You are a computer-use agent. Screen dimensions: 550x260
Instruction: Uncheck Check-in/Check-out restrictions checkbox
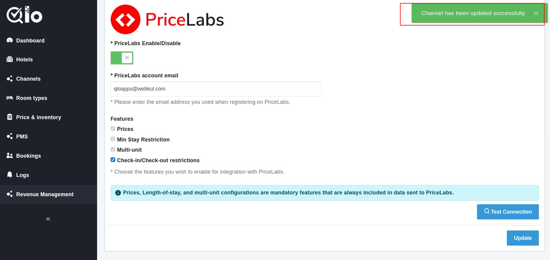click(x=113, y=160)
